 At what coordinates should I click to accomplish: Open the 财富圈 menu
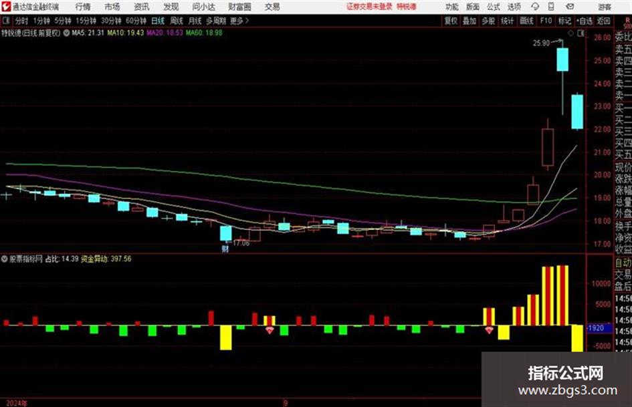coord(239,7)
